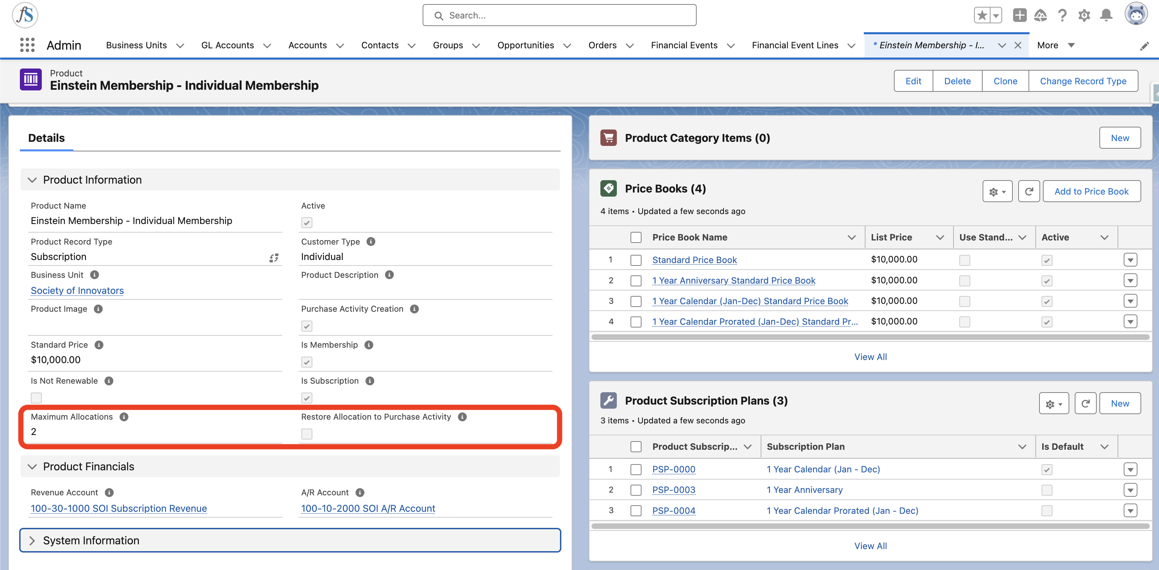The height and width of the screenshot is (570, 1159).
Task: Select all Price Books header checkbox
Action: pos(636,237)
